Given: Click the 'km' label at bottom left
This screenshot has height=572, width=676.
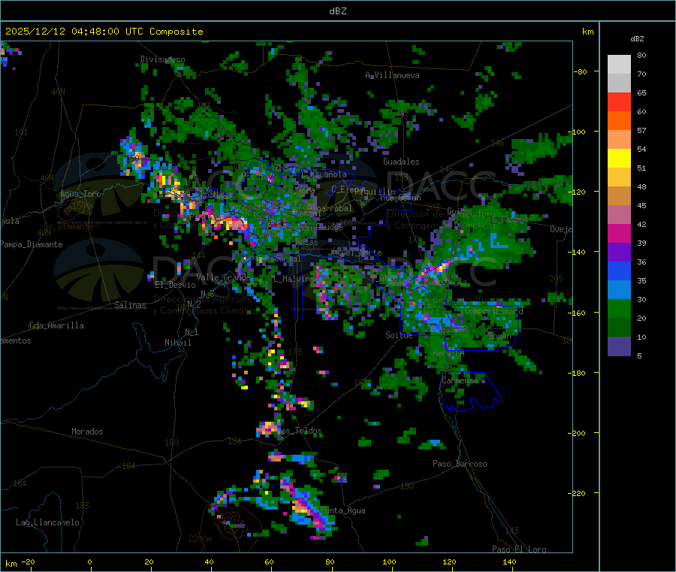Looking at the screenshot, I should 11,564.
